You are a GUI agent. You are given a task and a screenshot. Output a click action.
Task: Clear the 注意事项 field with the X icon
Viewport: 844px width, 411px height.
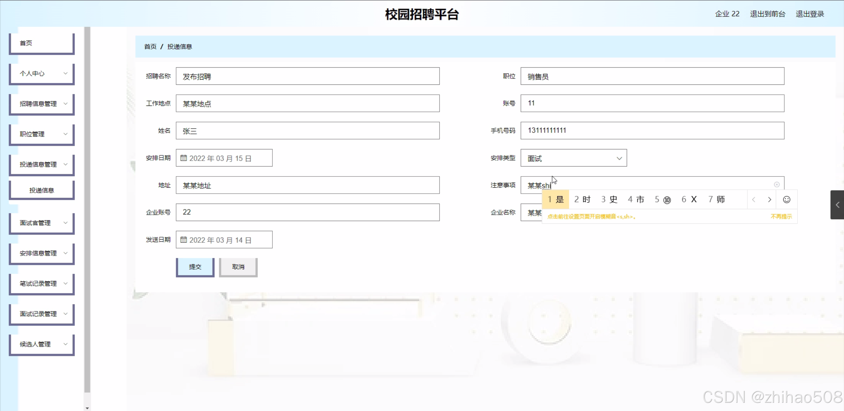[x=777, y=184]
